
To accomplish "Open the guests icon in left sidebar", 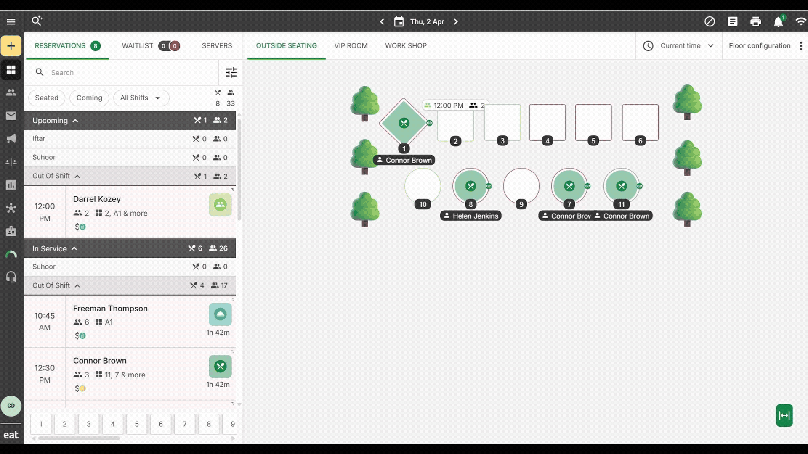I will point(11,92).
